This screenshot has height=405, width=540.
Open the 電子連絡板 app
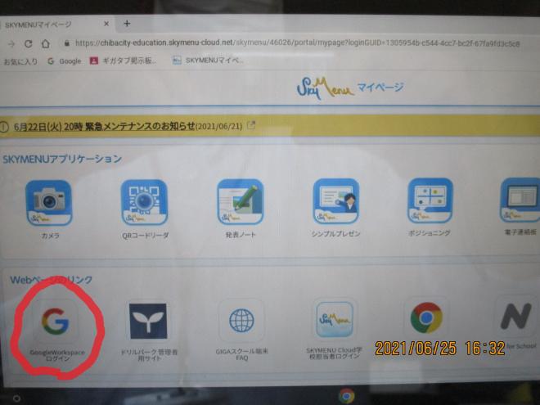point(520,200)
